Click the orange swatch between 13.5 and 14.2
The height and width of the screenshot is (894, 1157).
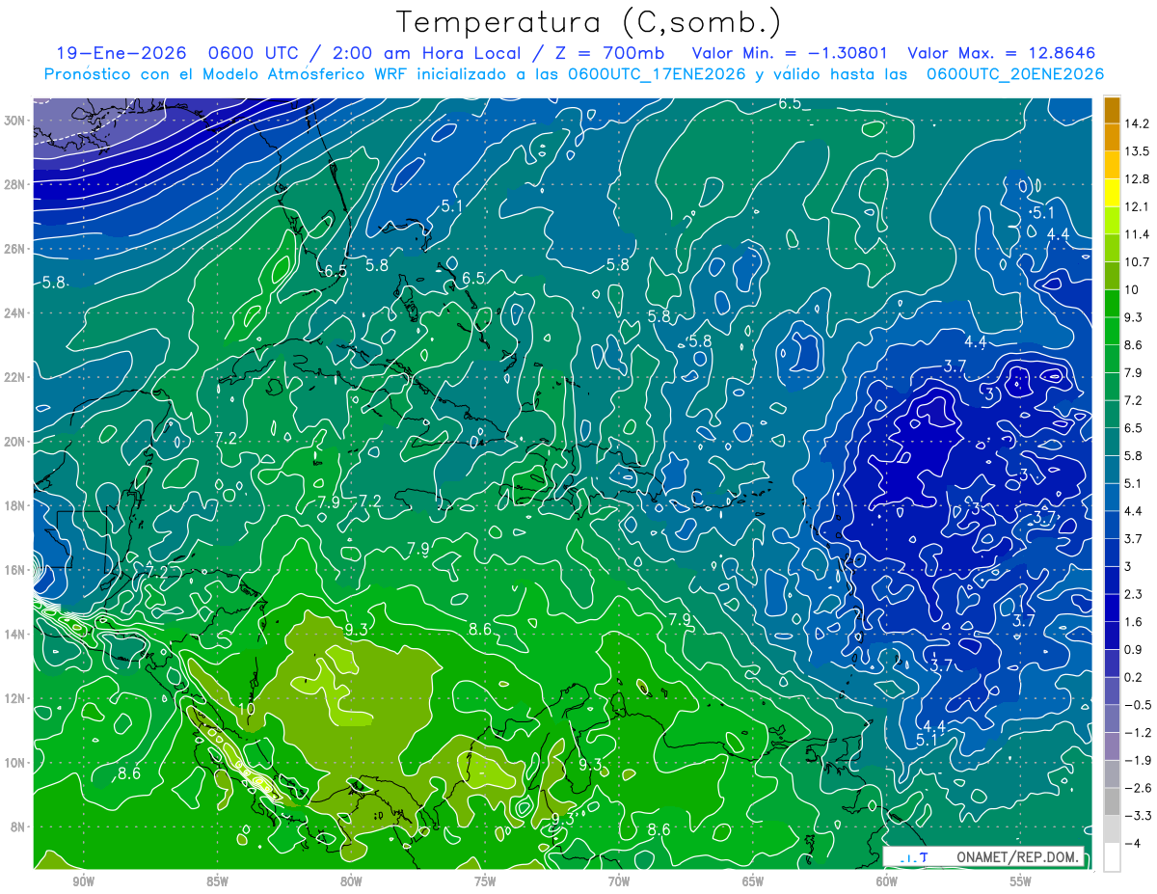click(1112, 138)
